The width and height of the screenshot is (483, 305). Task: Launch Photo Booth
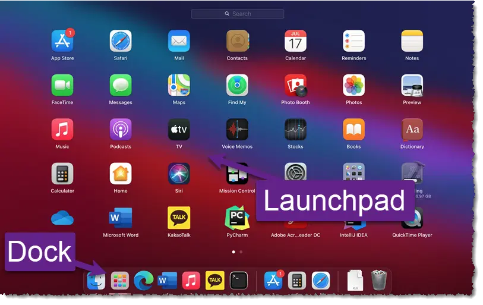295,85
